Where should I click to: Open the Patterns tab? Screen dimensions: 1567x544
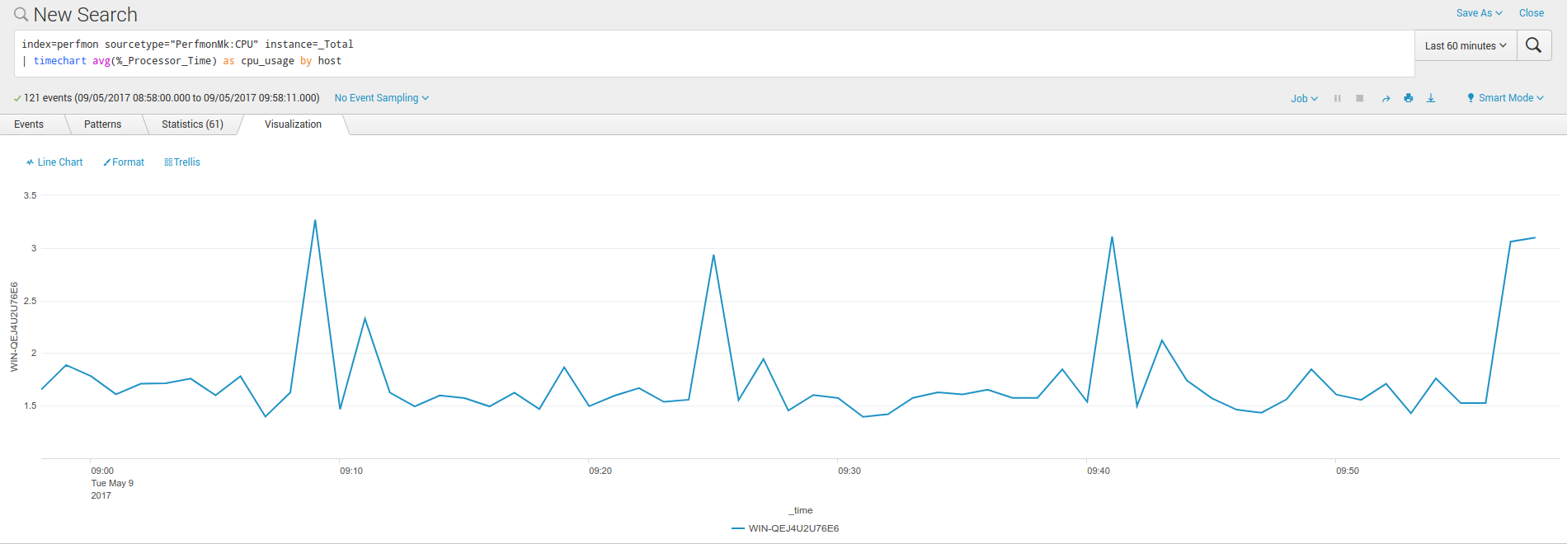click(x=102, y=124)
